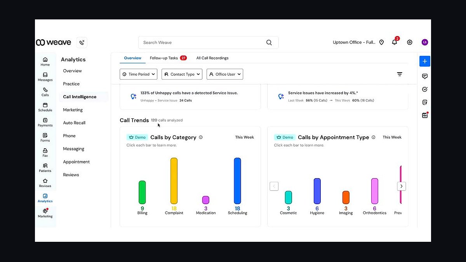The height and width of the screenshot is (262, 466).
Task: Switch to the Overview tab
Action: [132, 58]
